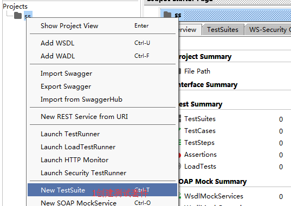
Task: Switch to the TestSuites tab
Action: click(223, 30)
